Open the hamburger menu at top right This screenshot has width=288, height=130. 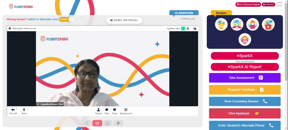click(x=280, y=4)
